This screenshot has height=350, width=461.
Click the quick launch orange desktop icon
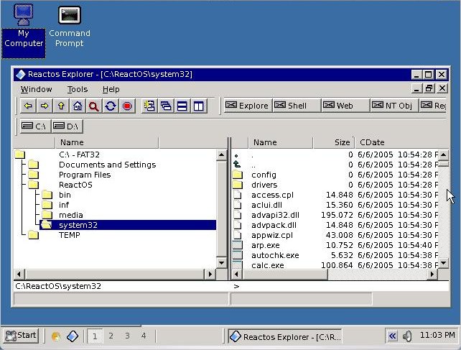click(x=56, y=336)
